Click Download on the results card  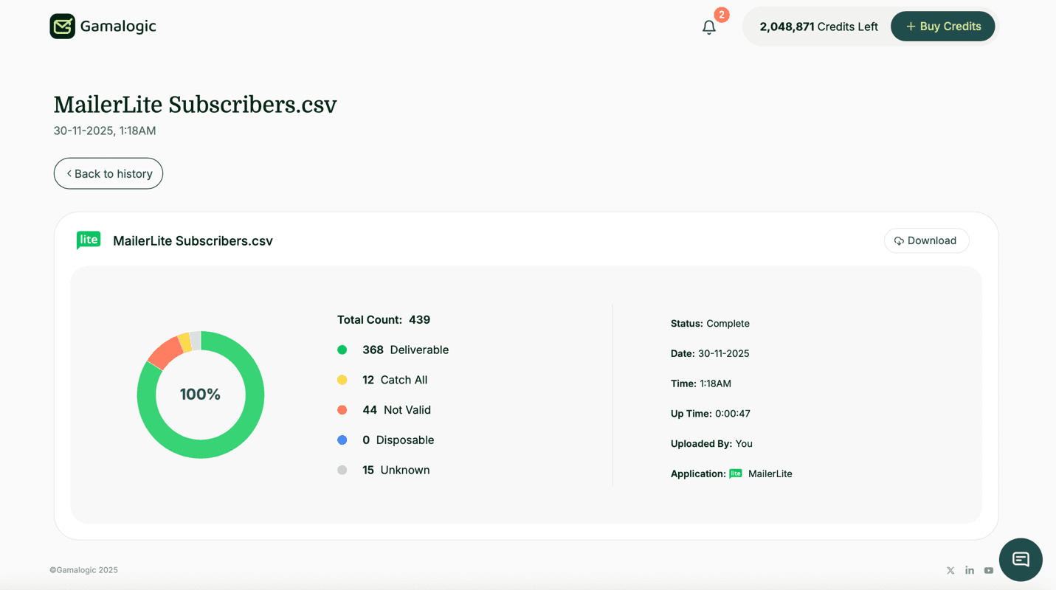926,240
